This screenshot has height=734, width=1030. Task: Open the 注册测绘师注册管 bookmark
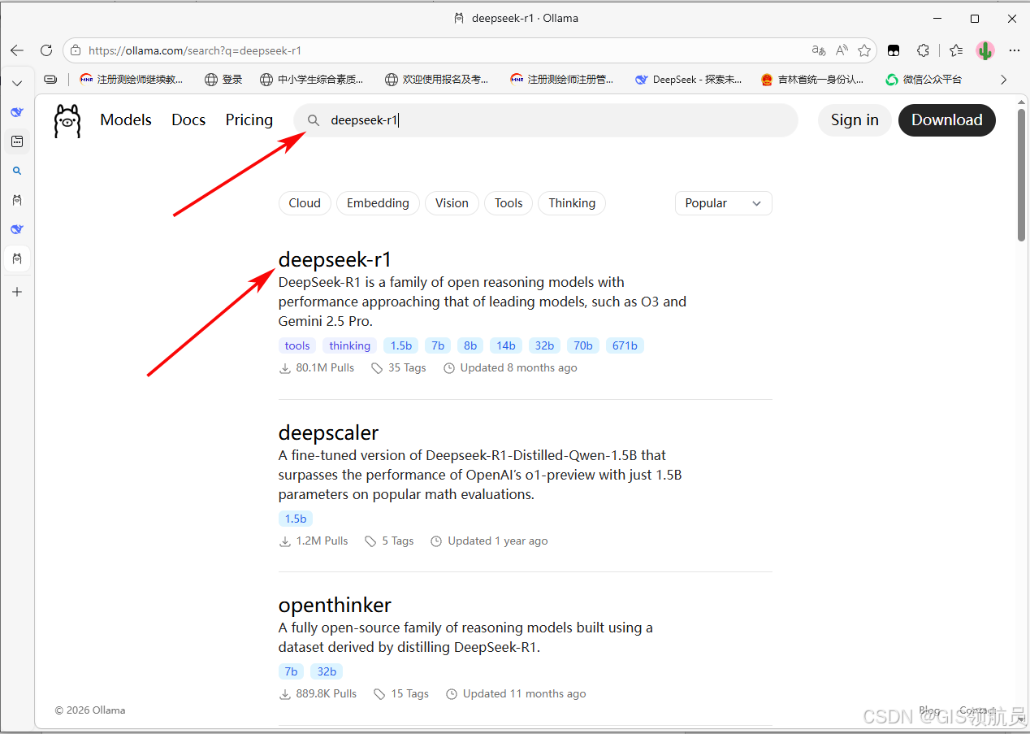(562, 80)
